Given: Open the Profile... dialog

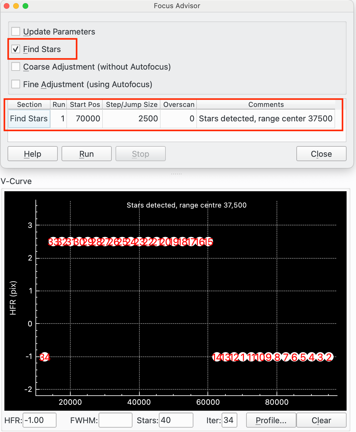Looking at the screenshot, I should [271, 420].
